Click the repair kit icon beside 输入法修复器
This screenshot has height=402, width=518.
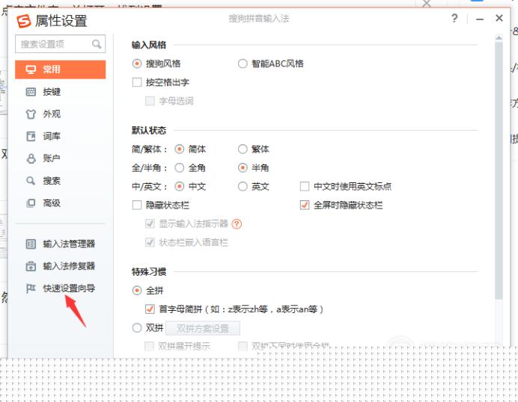[31, 266]
